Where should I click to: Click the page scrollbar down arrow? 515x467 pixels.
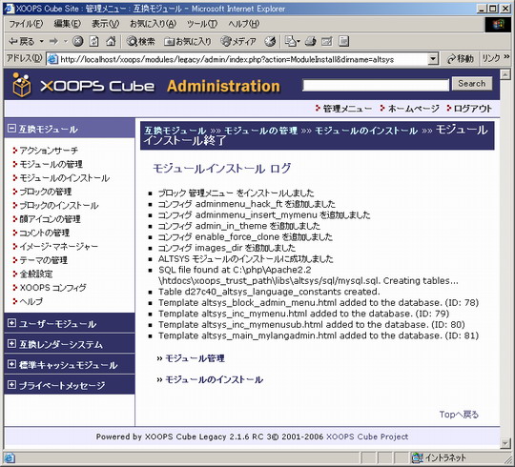coord(505,444)
